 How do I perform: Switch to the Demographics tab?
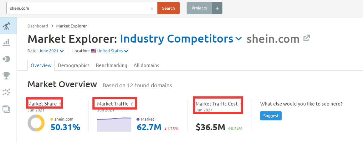pos(74,65)
